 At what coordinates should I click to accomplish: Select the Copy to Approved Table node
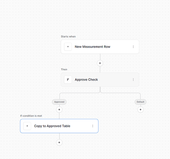59,126
